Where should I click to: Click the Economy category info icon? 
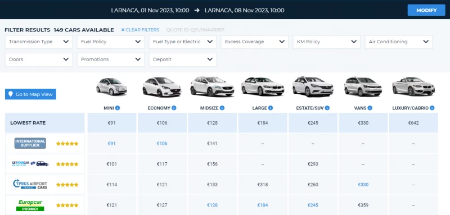coord(174,108)
